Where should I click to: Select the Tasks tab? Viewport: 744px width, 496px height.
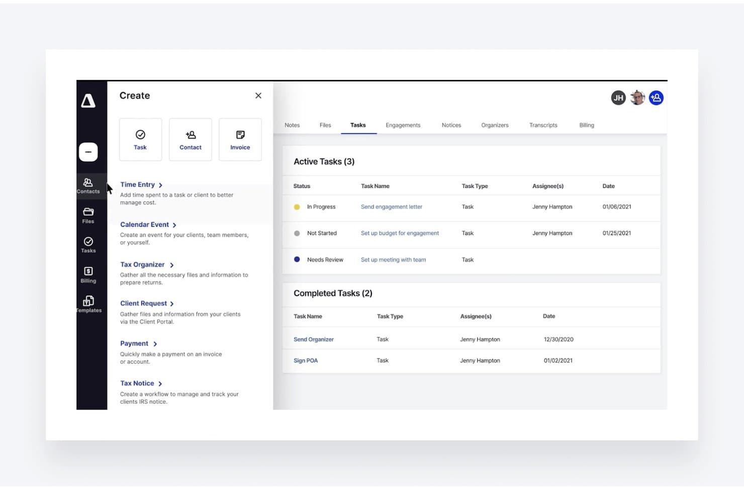358,125
